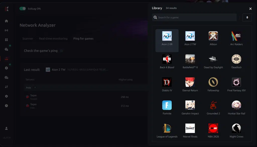Select the Ping for games tab
This screenshot has width=257, height=147.
(x=83, y=38)
